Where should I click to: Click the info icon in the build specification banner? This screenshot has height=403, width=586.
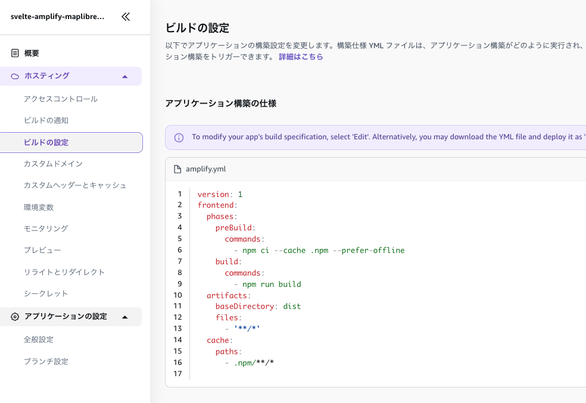179,138
